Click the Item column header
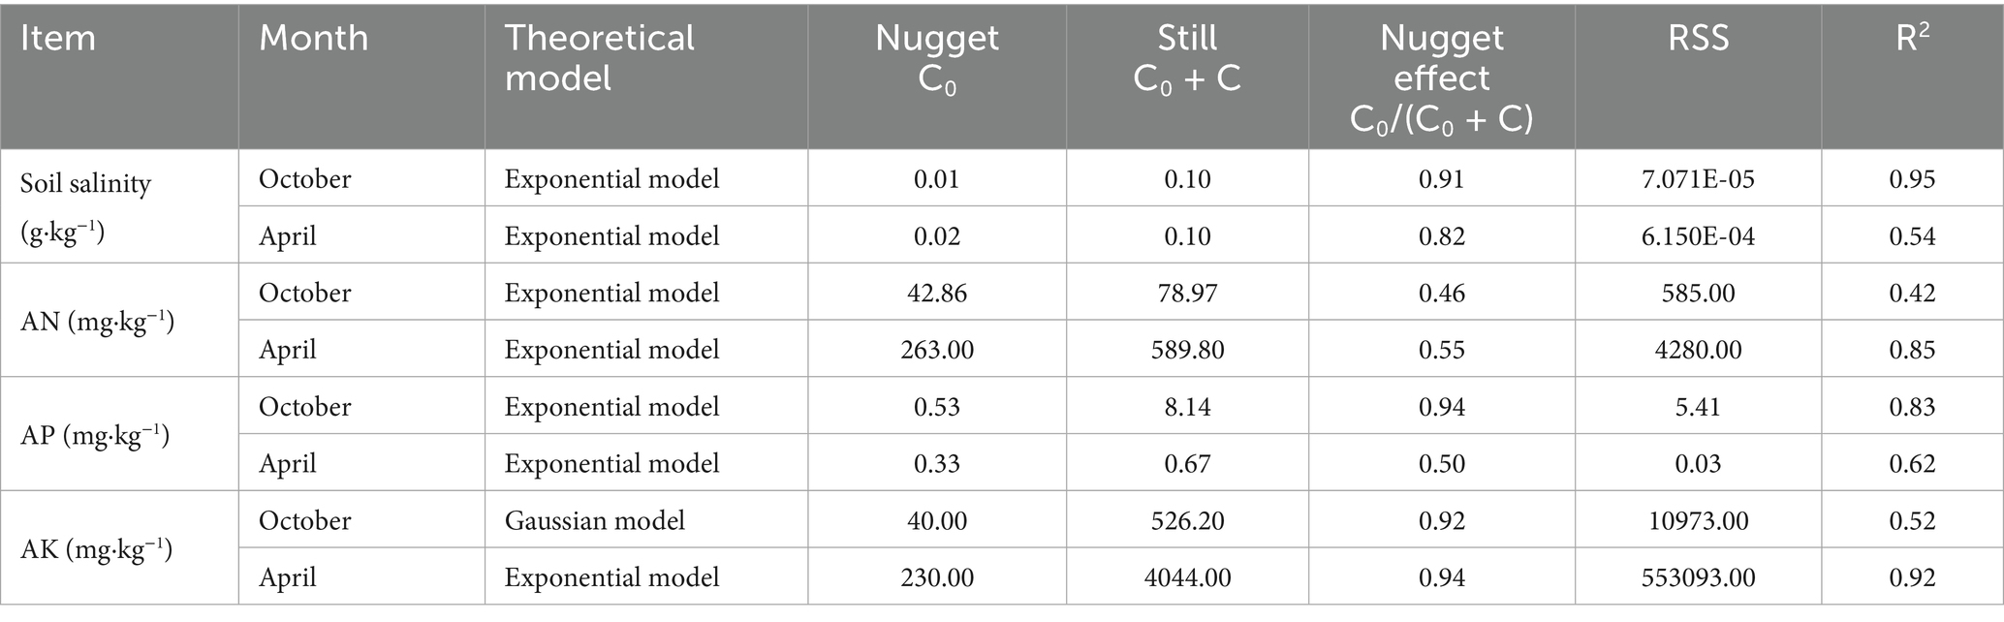 (58, 39)
